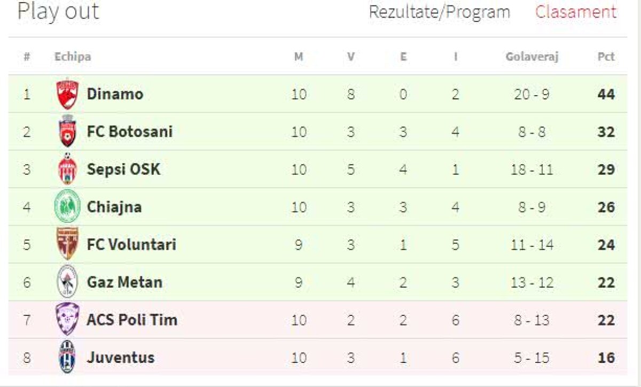This screenshot has height=387, width=641.
Task: Click the Gaz Metan club badge
Action: pyautogui.click(x=68, y=282)
